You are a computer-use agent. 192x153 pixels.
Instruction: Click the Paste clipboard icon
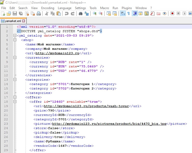58,14
